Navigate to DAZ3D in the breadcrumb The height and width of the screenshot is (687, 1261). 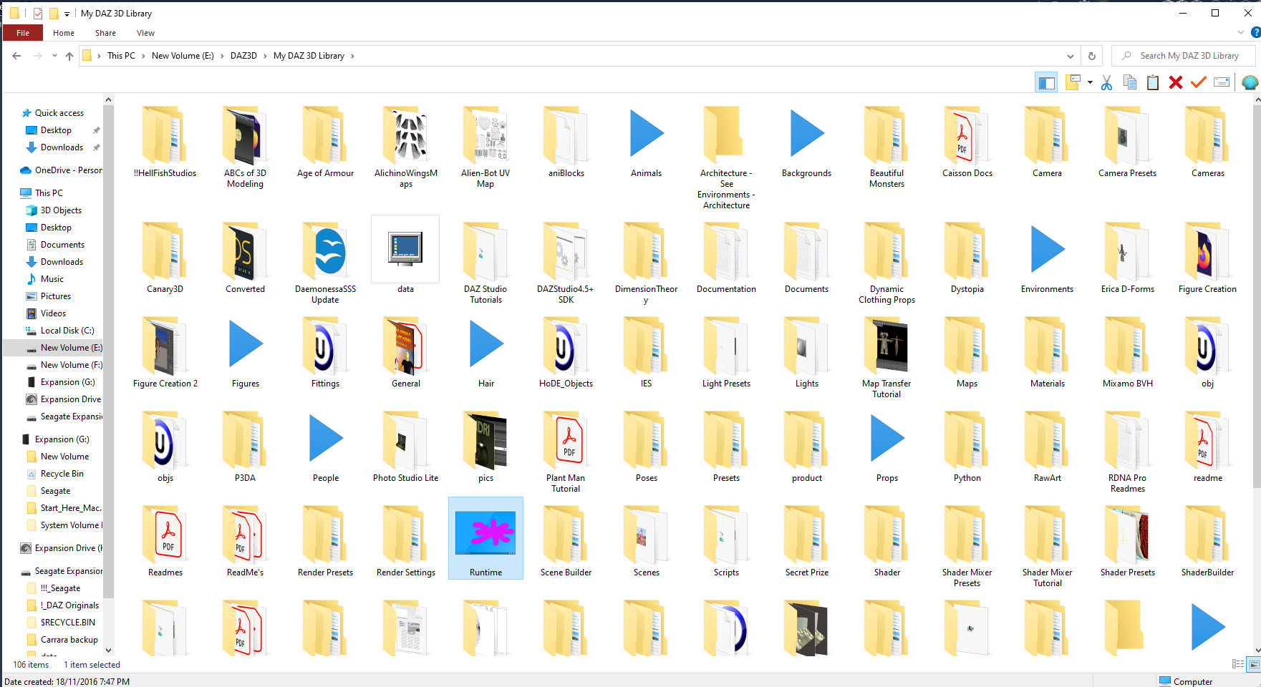tap(243, 56)
